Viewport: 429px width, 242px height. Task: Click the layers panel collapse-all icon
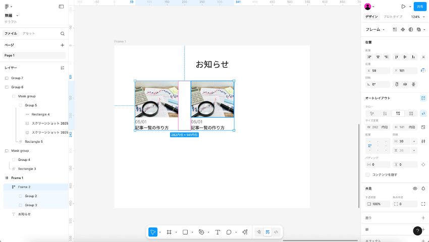[63, 68]
